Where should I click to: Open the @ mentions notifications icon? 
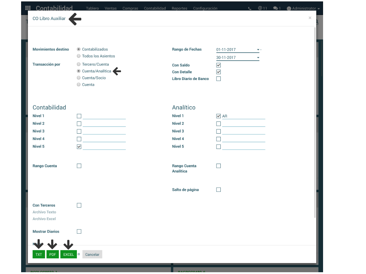(x=262, y=8)
